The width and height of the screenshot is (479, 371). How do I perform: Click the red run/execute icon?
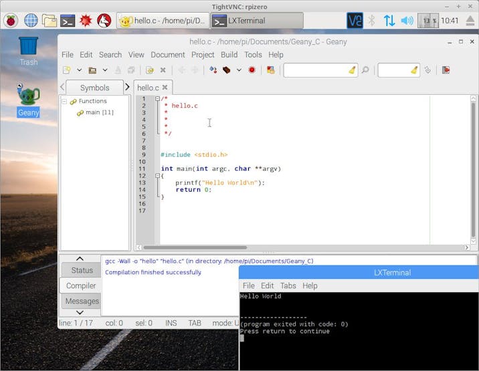(x=252, y=70)
